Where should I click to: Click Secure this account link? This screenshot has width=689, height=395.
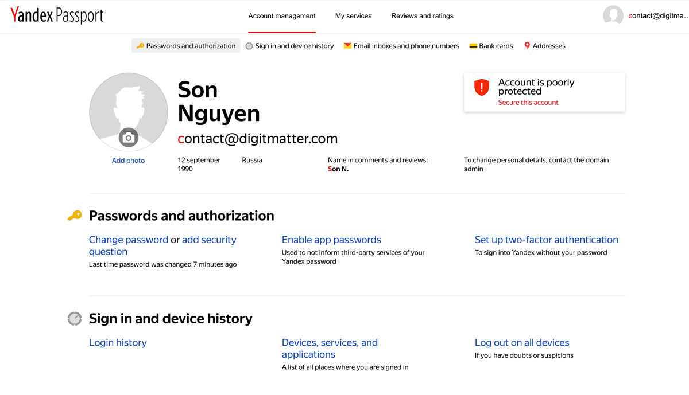[528, 103]
